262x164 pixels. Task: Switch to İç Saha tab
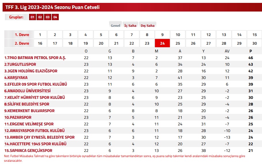click(130, 25)
